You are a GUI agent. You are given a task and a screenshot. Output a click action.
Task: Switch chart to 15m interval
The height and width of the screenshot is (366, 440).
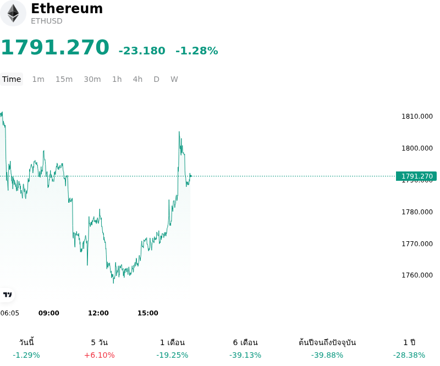tap(64, 79)
